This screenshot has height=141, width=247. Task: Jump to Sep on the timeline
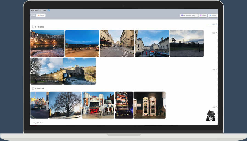pos(214,33)
